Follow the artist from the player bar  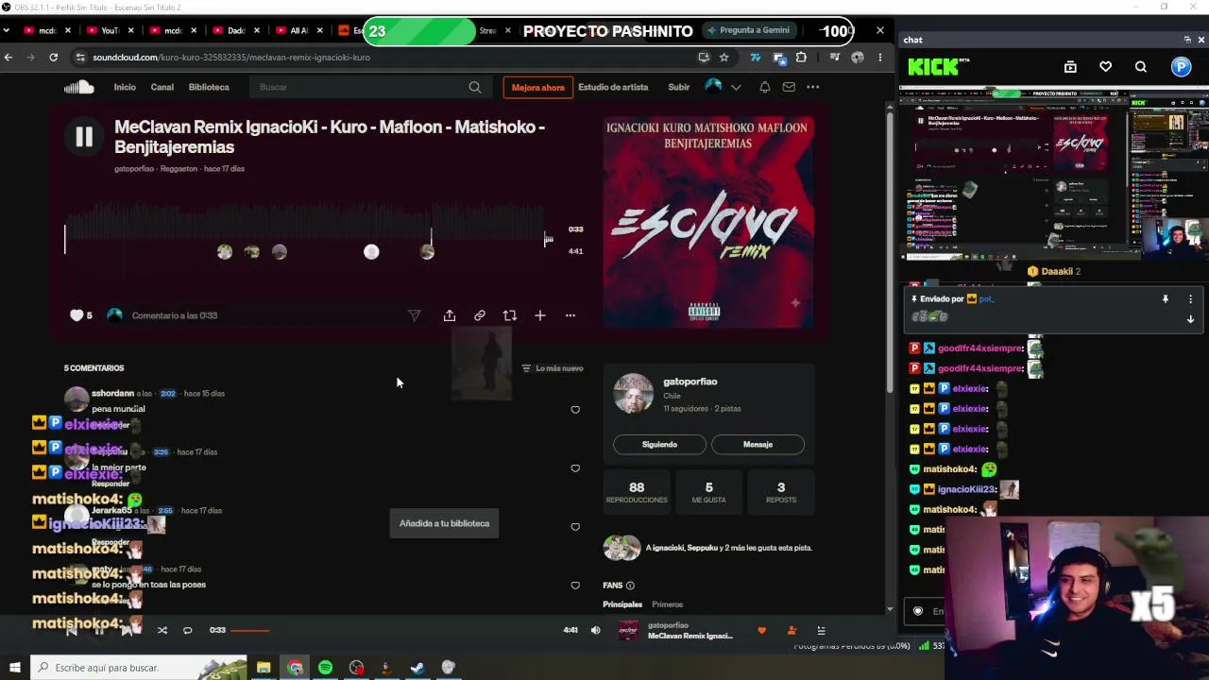(792, 631)
